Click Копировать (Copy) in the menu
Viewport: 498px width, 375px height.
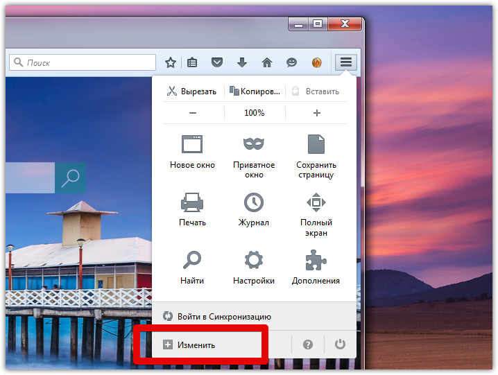pyautogui.click(x=255, y=91)
